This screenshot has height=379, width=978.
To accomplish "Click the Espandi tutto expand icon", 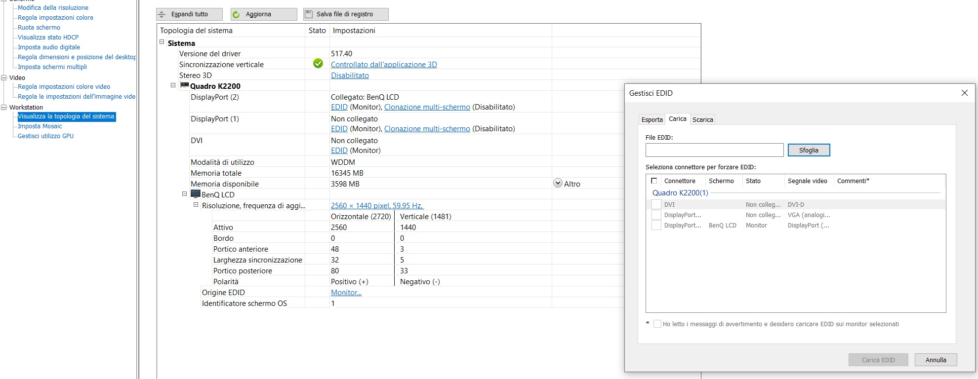I will tap(162, 14).
